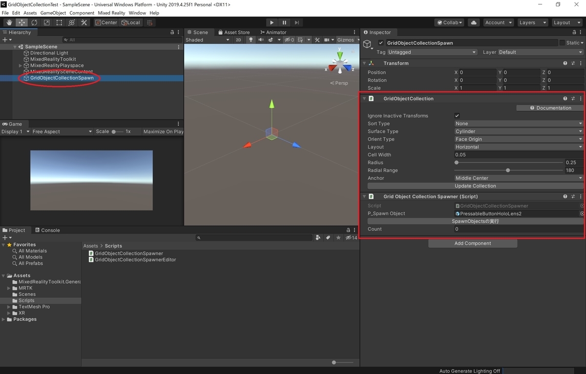The image size is (586, 374).
Task: Toggle Center pivot mode button
Action: [106, 22]
